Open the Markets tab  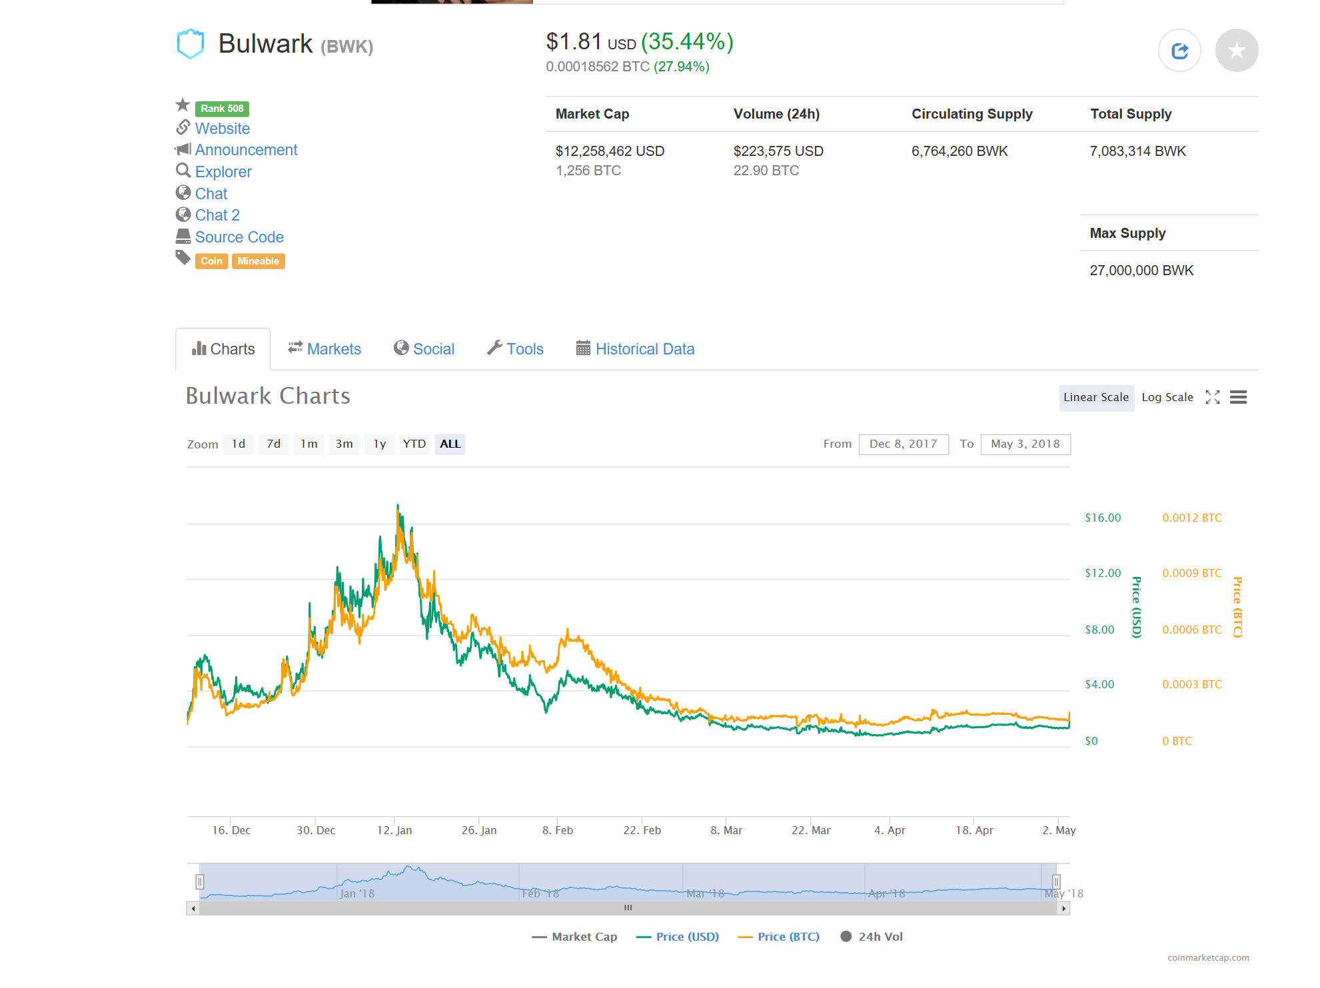click(x=325, y=349)
